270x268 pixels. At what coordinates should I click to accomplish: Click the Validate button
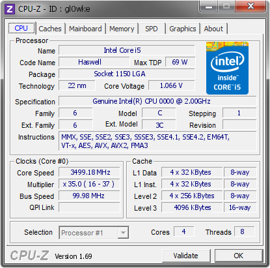point(186,256)
